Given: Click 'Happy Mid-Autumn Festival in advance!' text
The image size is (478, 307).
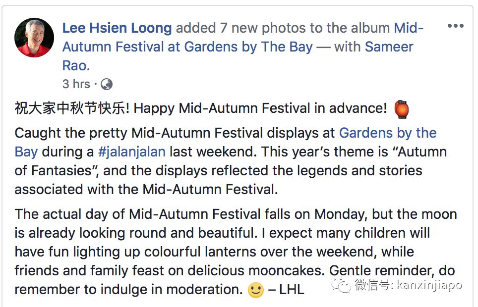Looking at the screenshot, I should click(x=260, y=108).
